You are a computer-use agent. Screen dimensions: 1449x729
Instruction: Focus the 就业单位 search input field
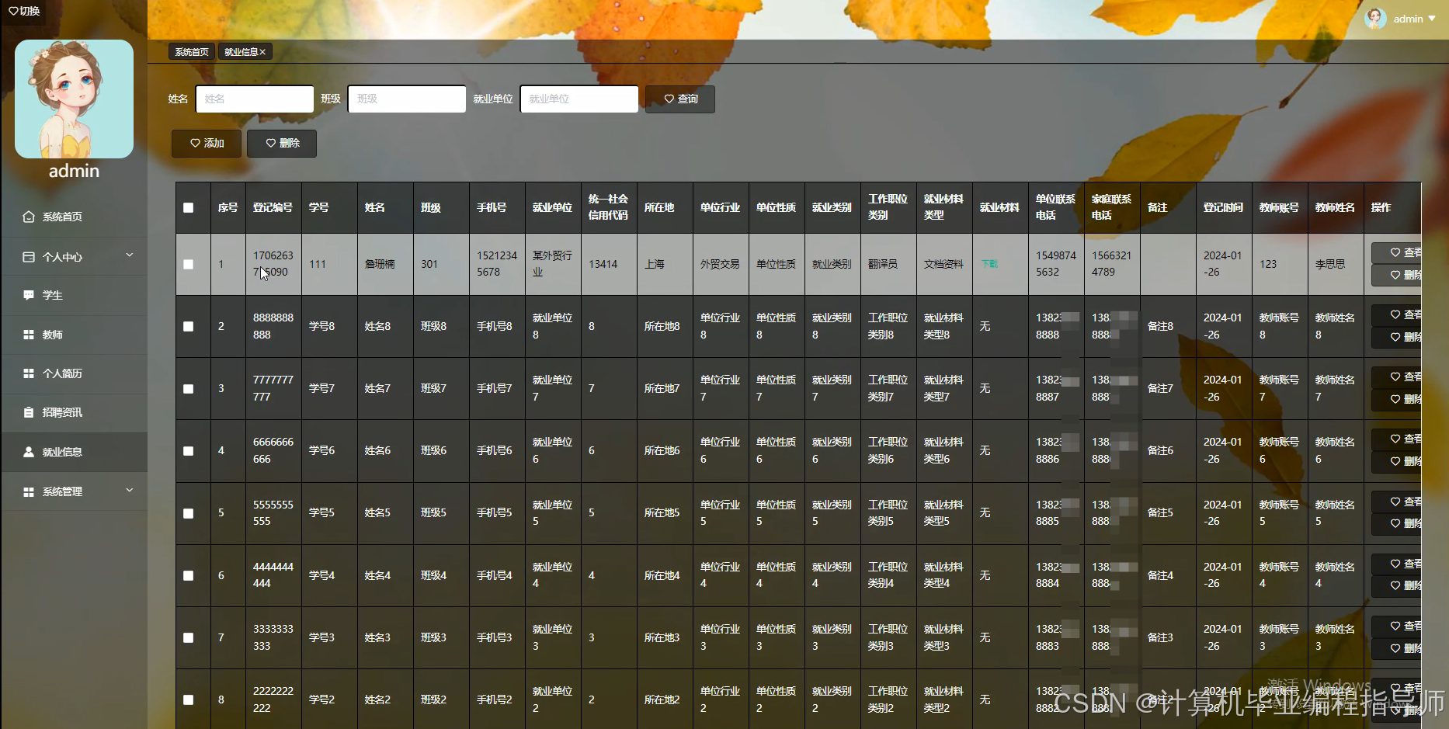579,99
